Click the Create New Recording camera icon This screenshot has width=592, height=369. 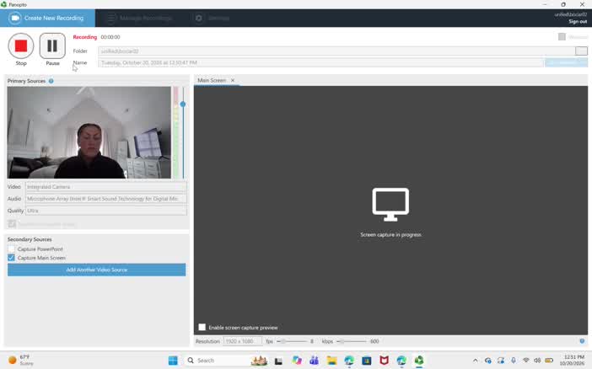coord(14,18)
